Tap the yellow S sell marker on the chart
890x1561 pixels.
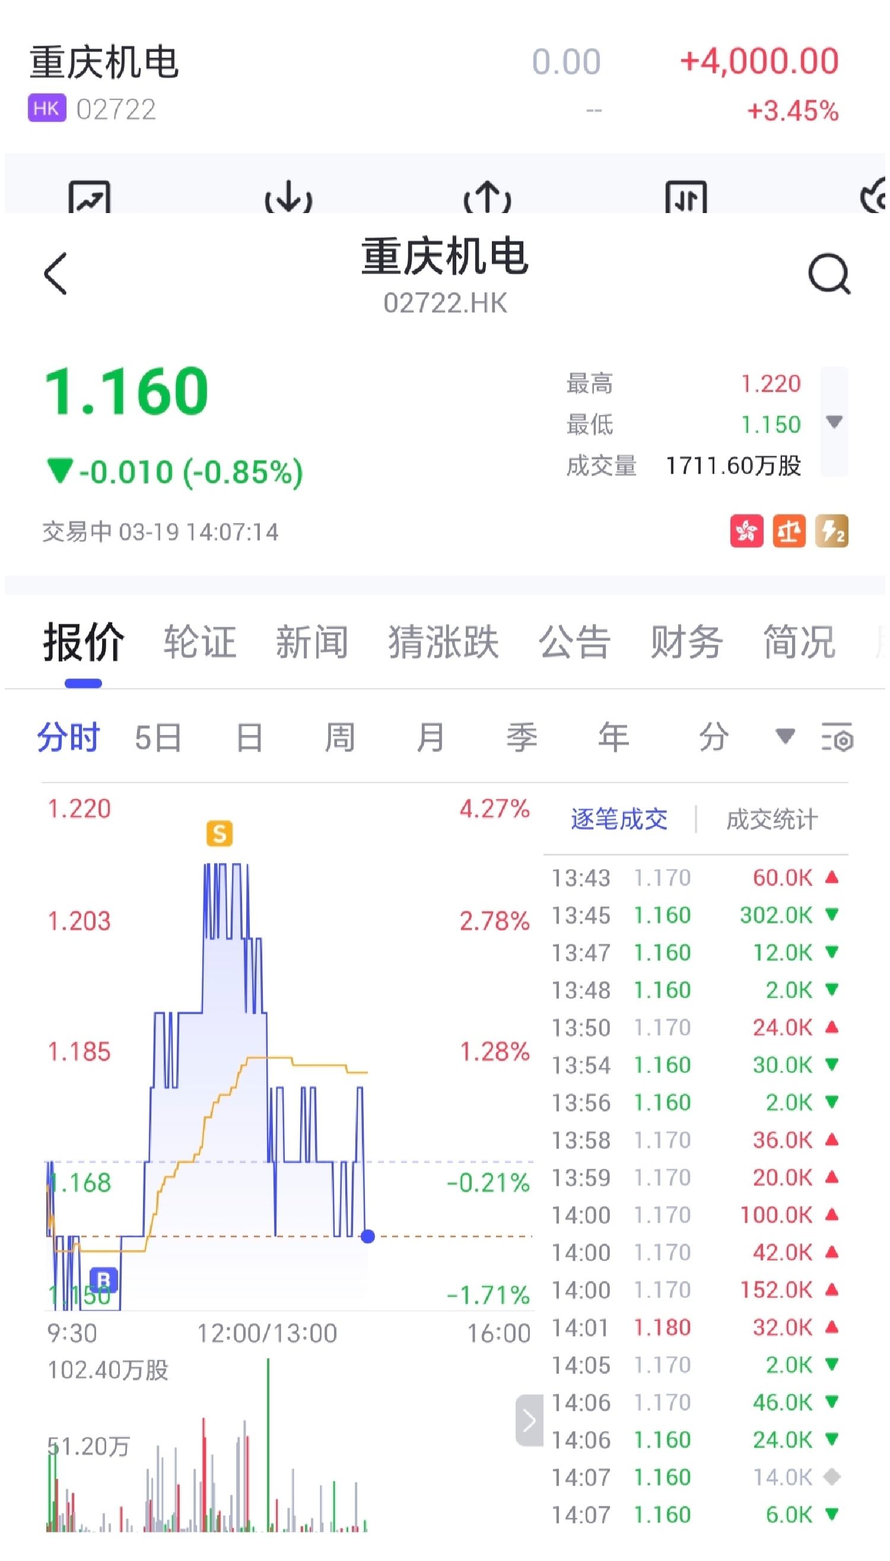220,833
